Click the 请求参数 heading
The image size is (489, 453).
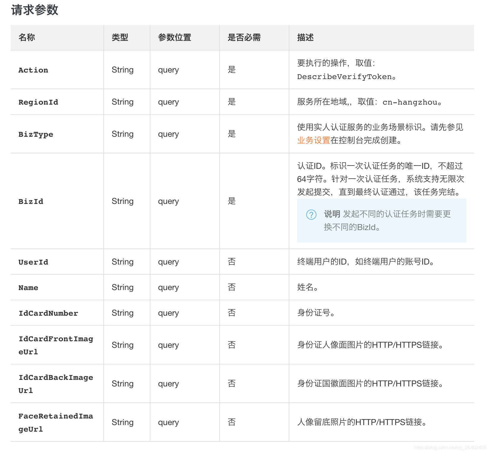(34, 10)
